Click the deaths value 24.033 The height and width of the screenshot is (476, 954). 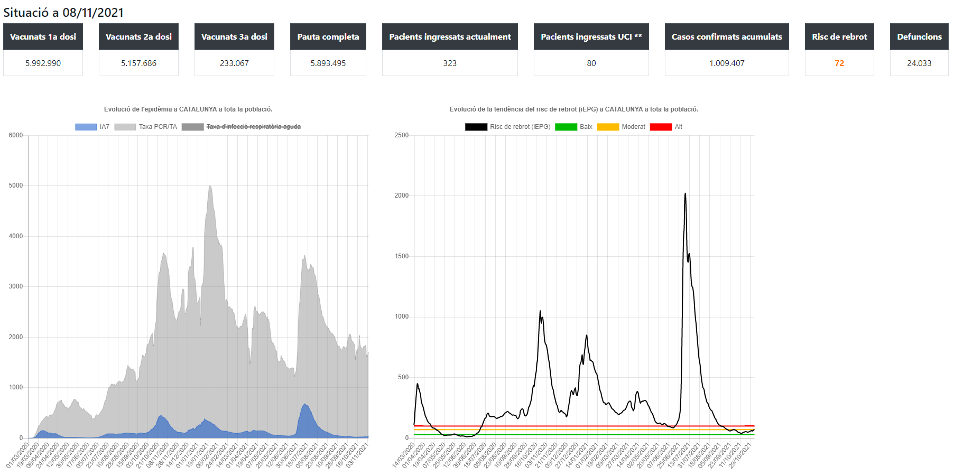919,63
